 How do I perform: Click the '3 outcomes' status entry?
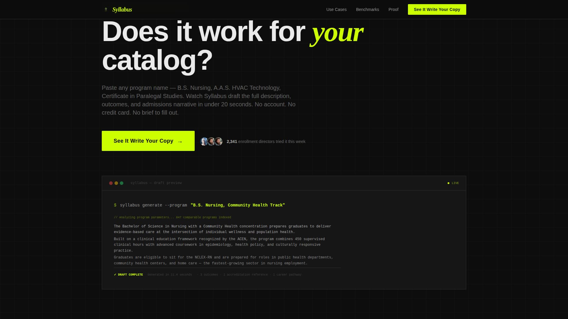point(209,275)
